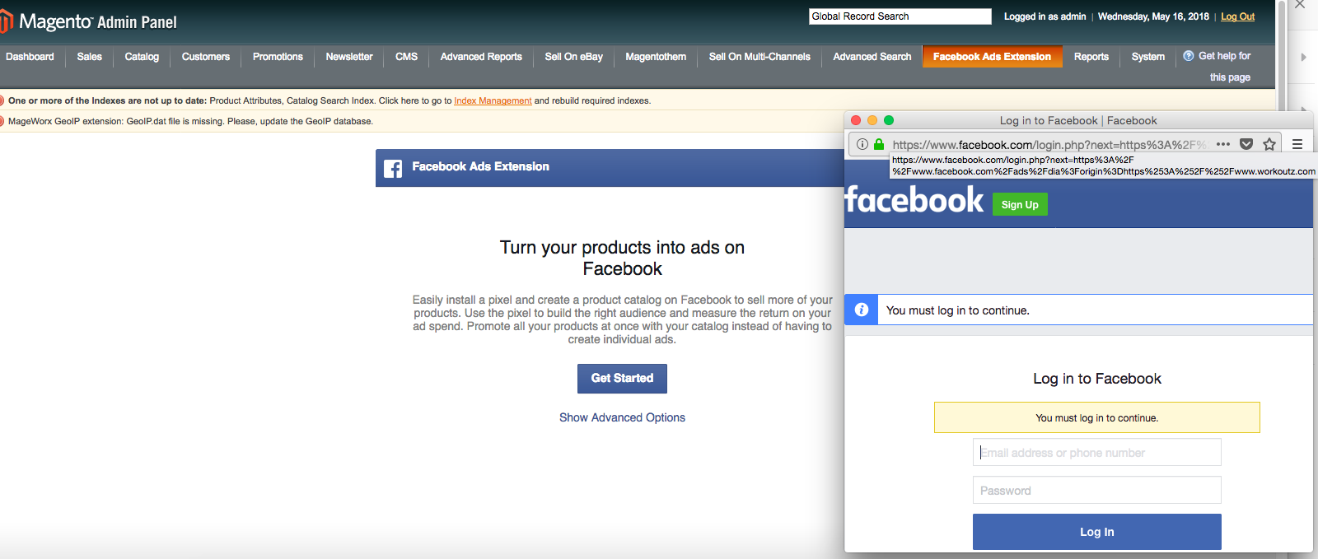Viewport: 1318px width, 559px height.
Task: Click the green padlock security icon
Action: [x=879, y=144]
